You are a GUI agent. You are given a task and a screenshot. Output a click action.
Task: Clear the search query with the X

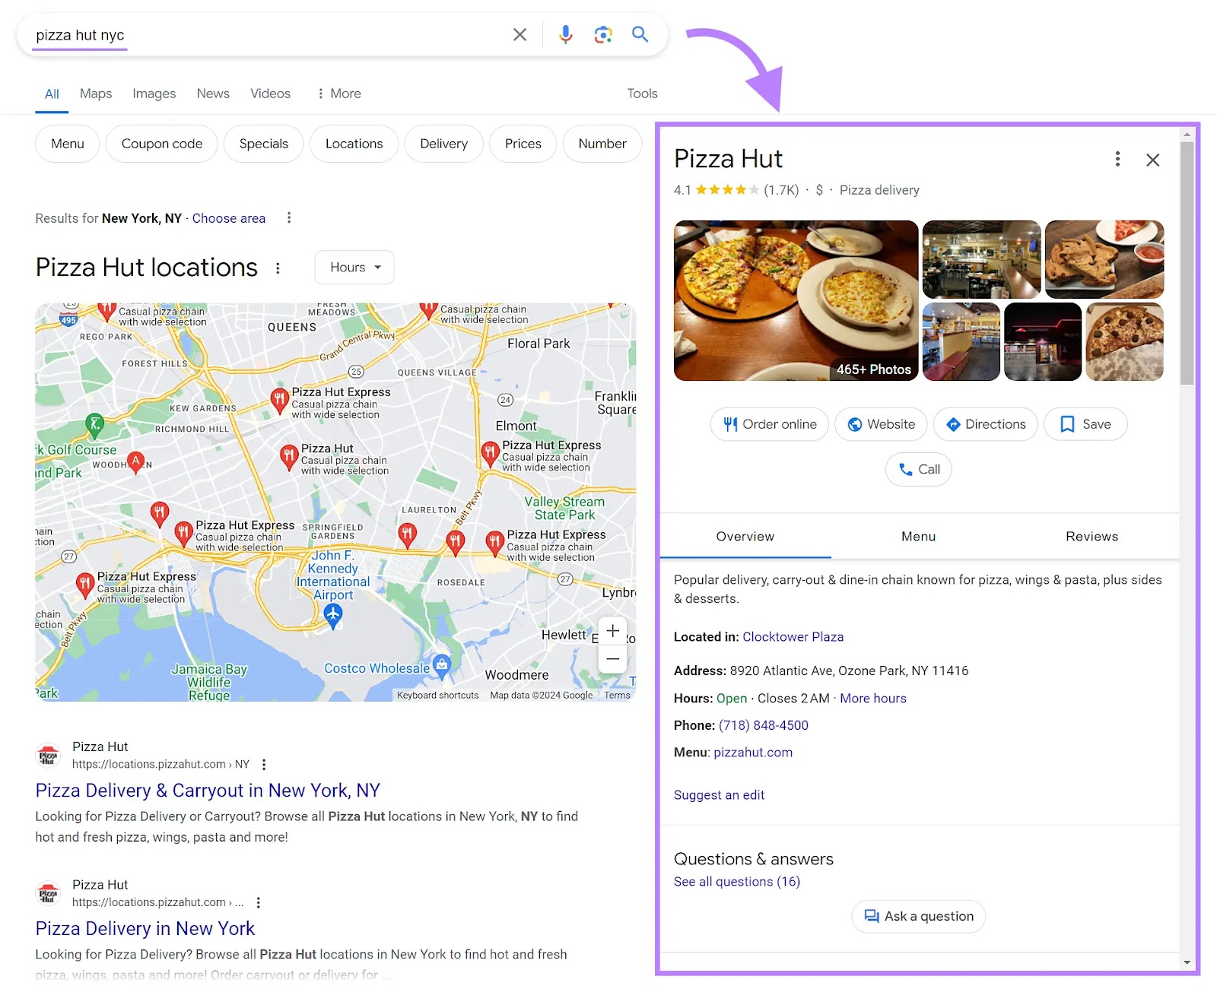520,34
